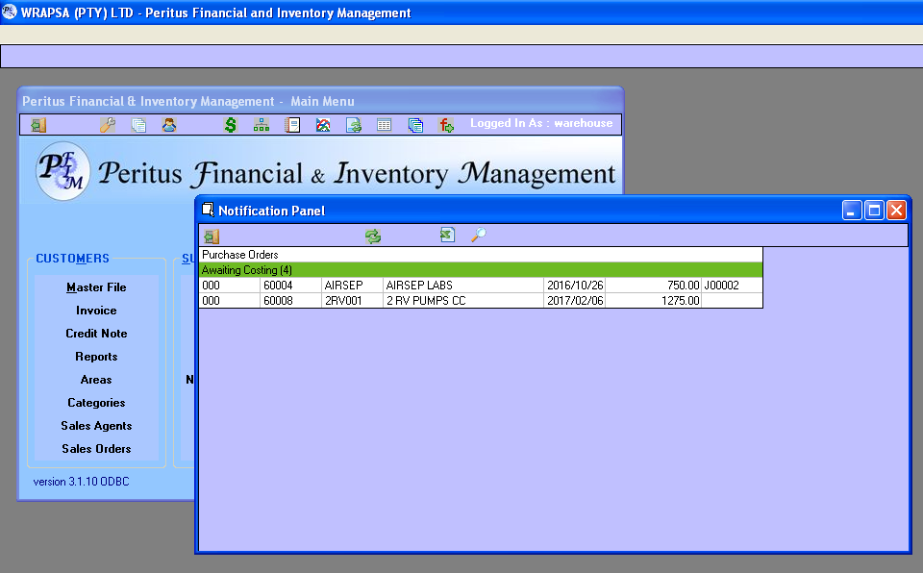The image size is (923, 573).
Task: Click the 000 cell in the 60004 row
Action: [230, 285]
